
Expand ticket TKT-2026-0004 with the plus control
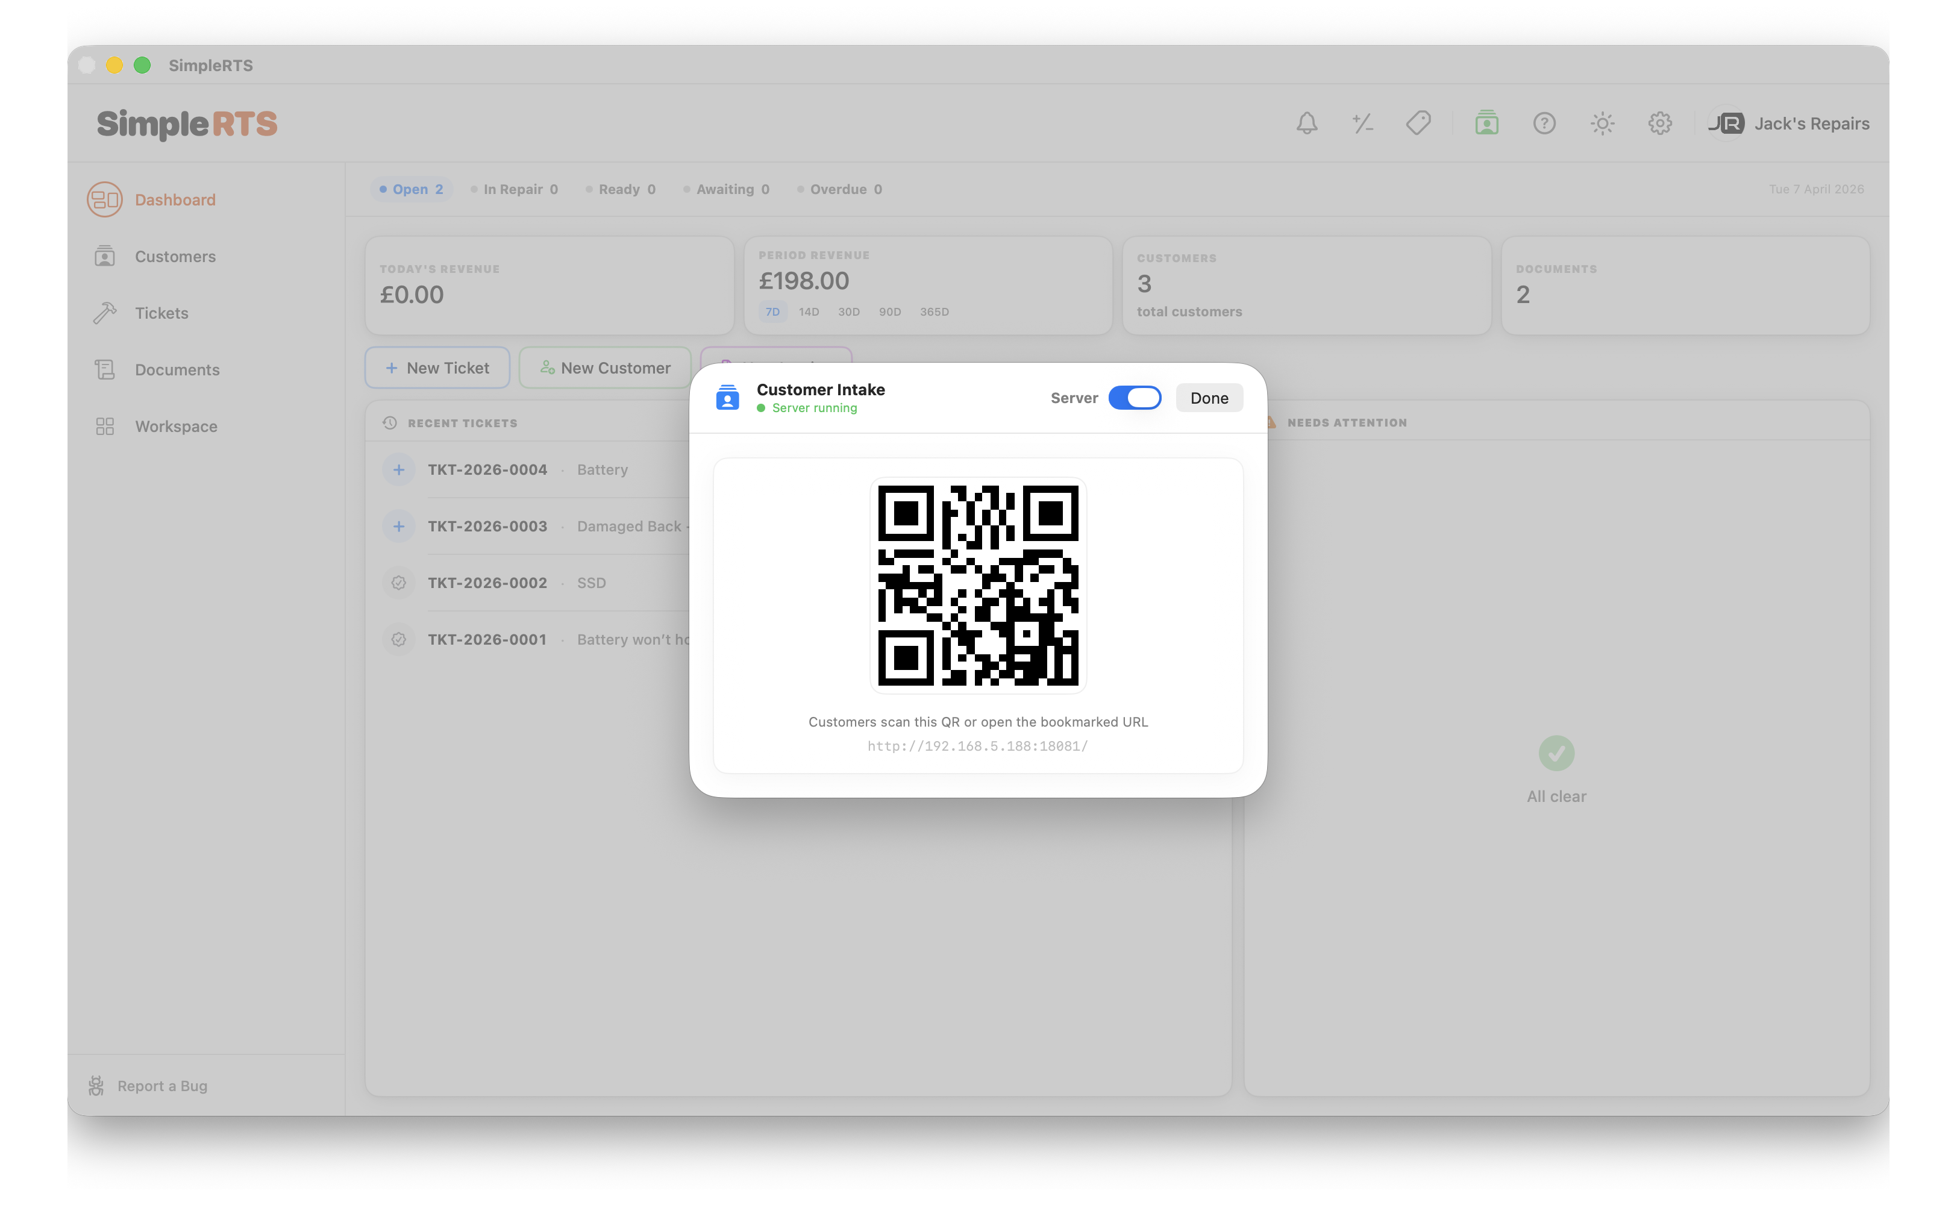tap(398, 469)
